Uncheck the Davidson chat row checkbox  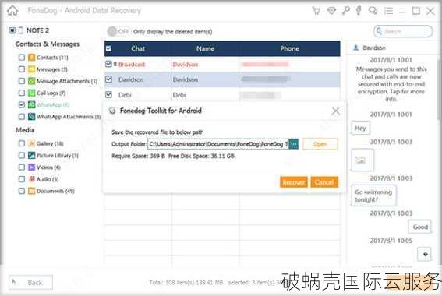point(108,79)
